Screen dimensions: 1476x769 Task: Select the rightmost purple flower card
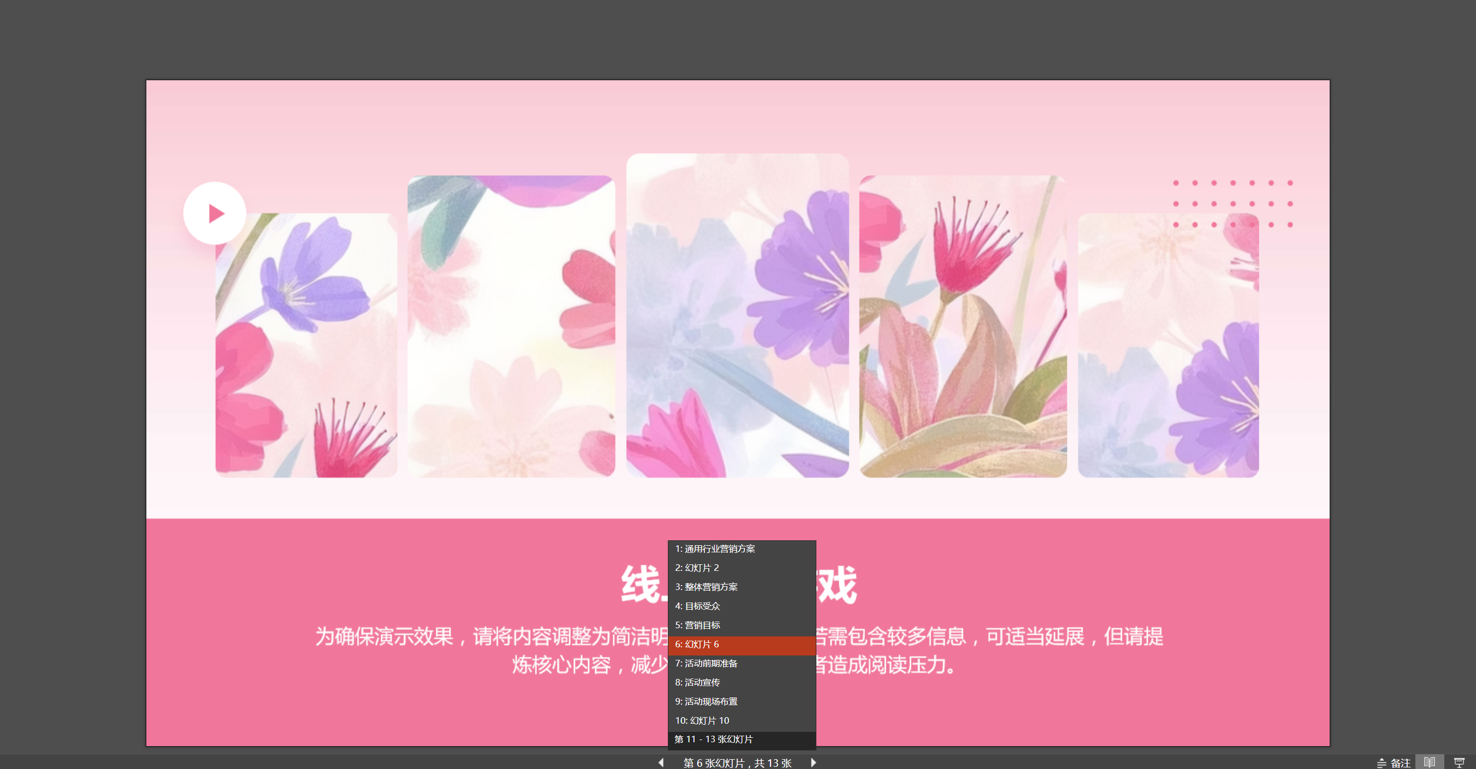pos(1169,345)
